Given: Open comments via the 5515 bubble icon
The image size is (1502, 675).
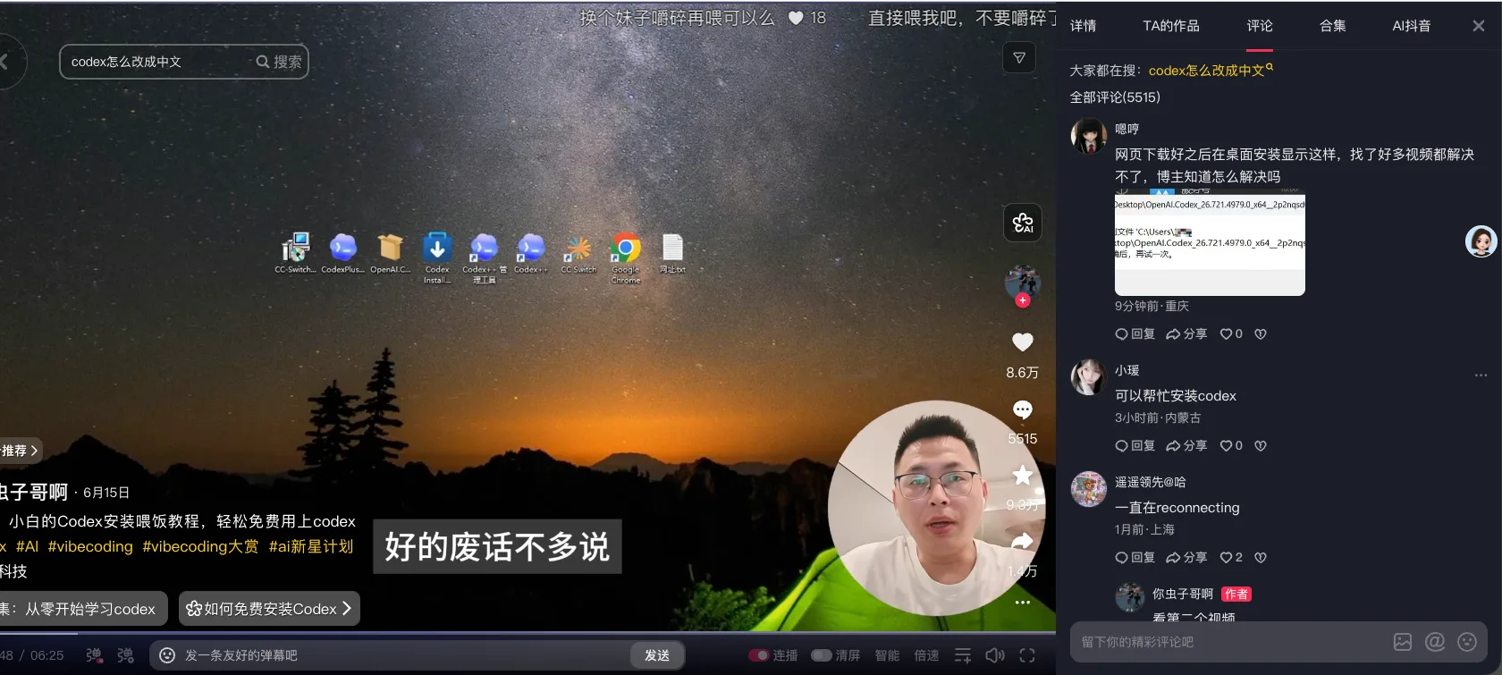Looking at the screenshot, I should point(1023,409).
